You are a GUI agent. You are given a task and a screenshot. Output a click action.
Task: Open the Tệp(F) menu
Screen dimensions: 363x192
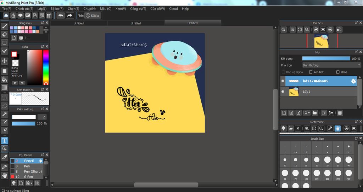6,9
